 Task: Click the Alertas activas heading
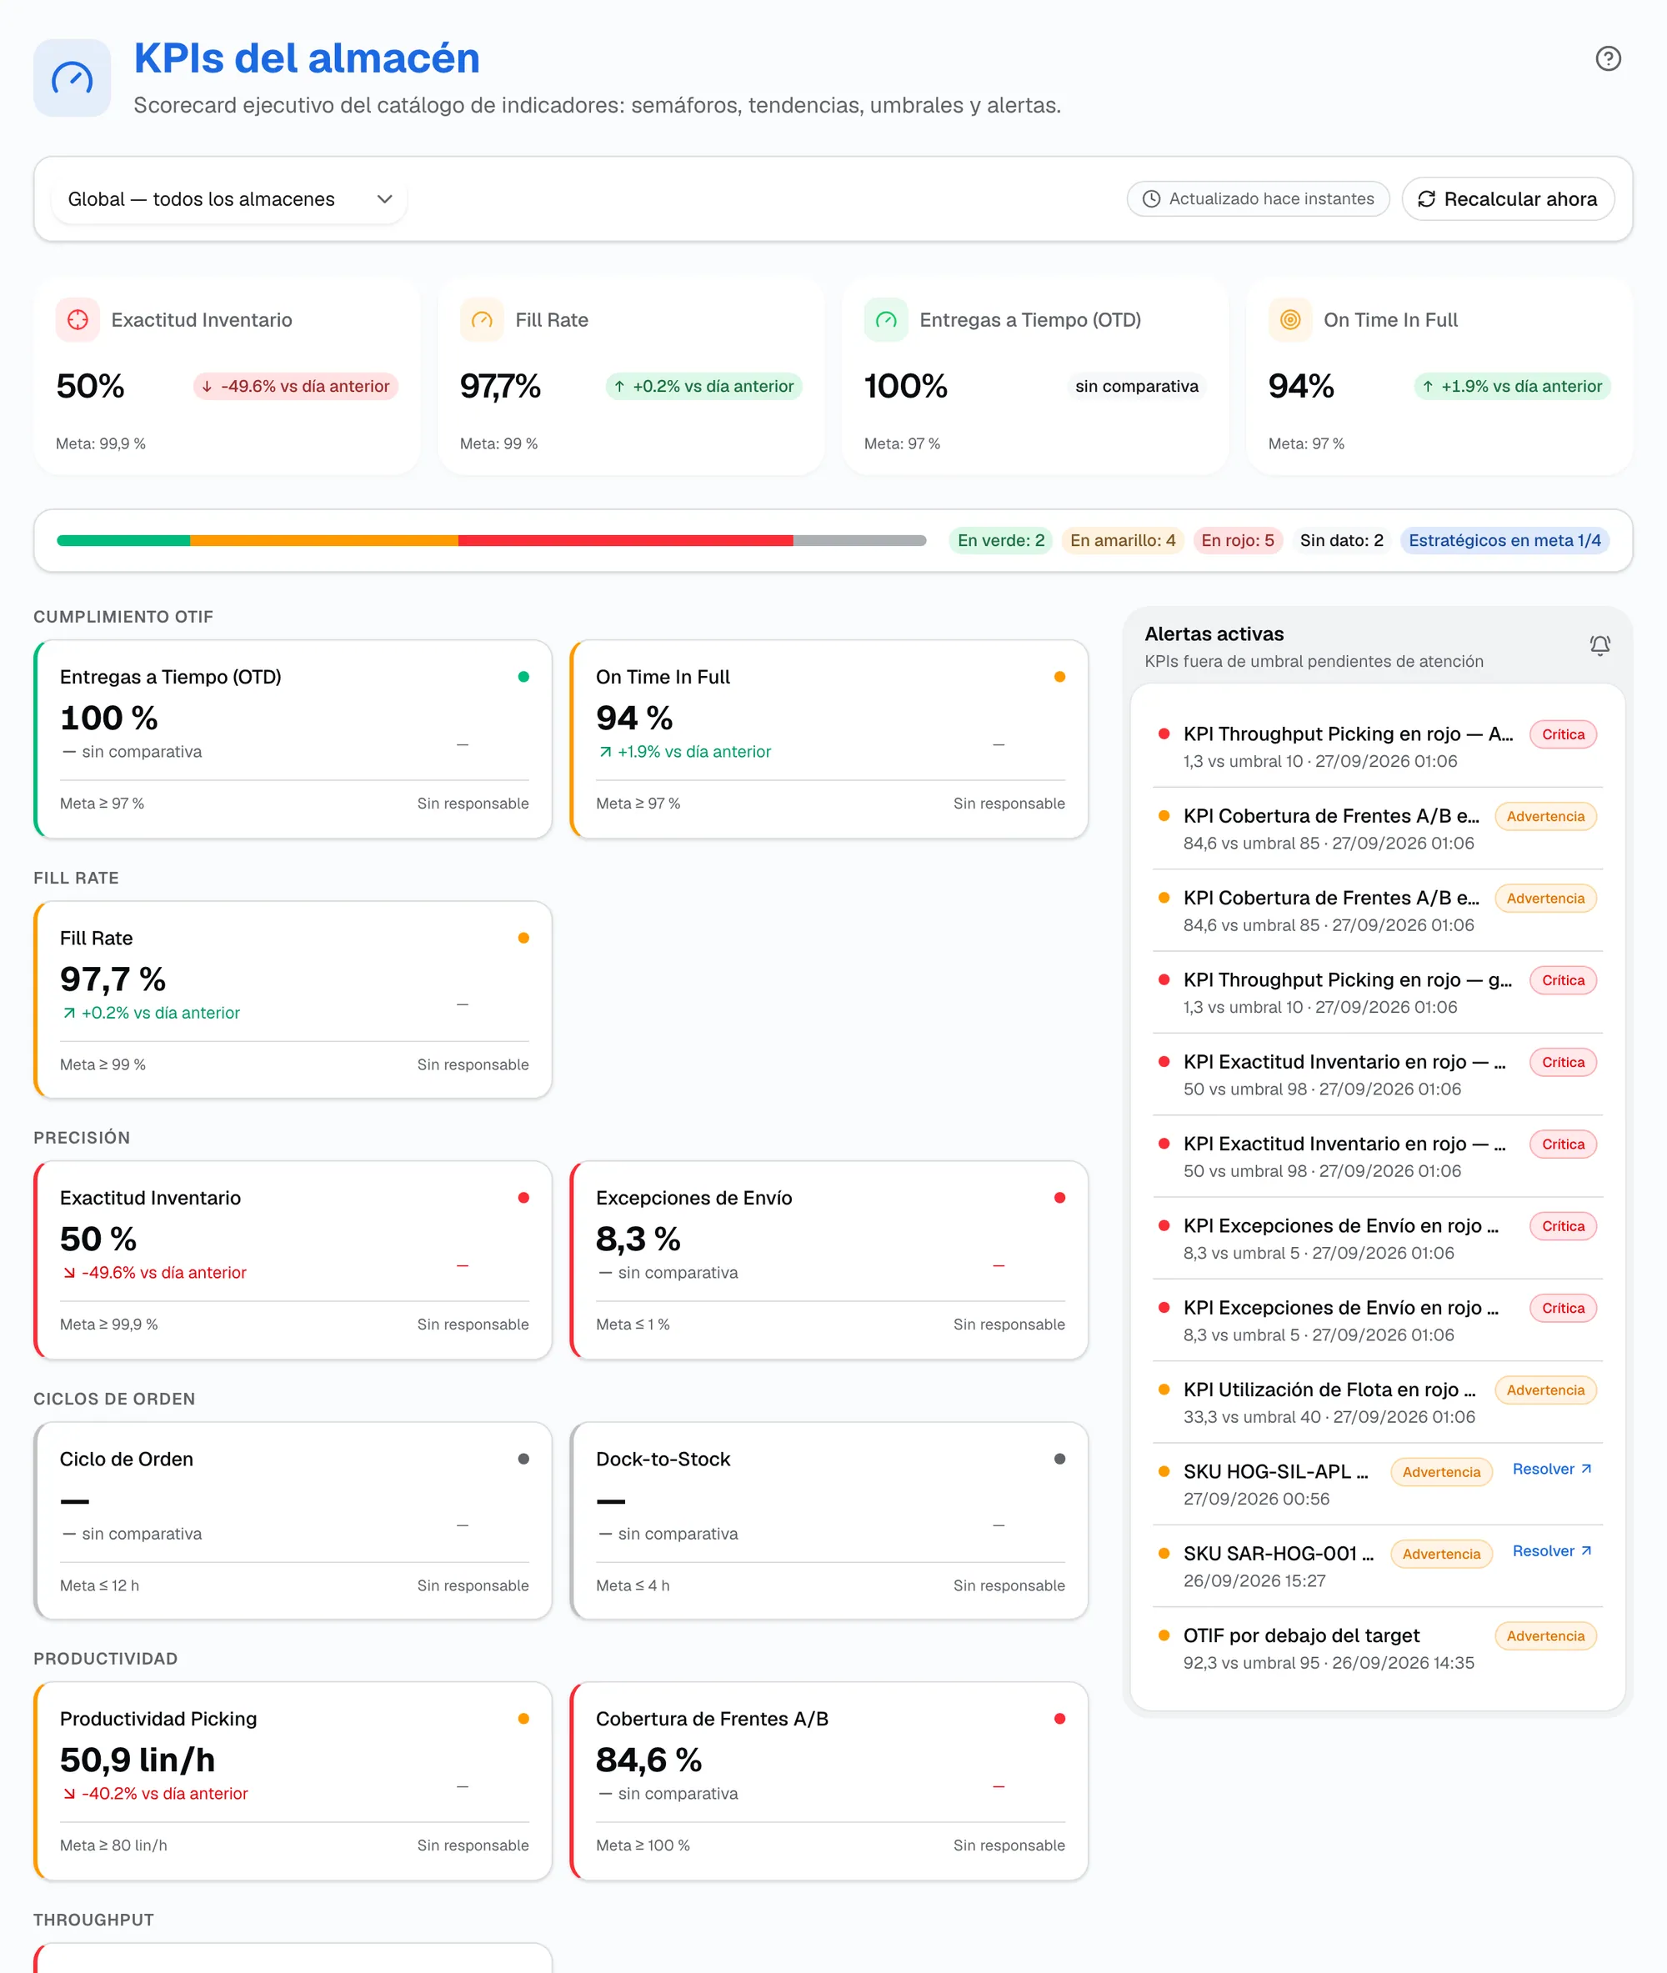click(1214, 634)
